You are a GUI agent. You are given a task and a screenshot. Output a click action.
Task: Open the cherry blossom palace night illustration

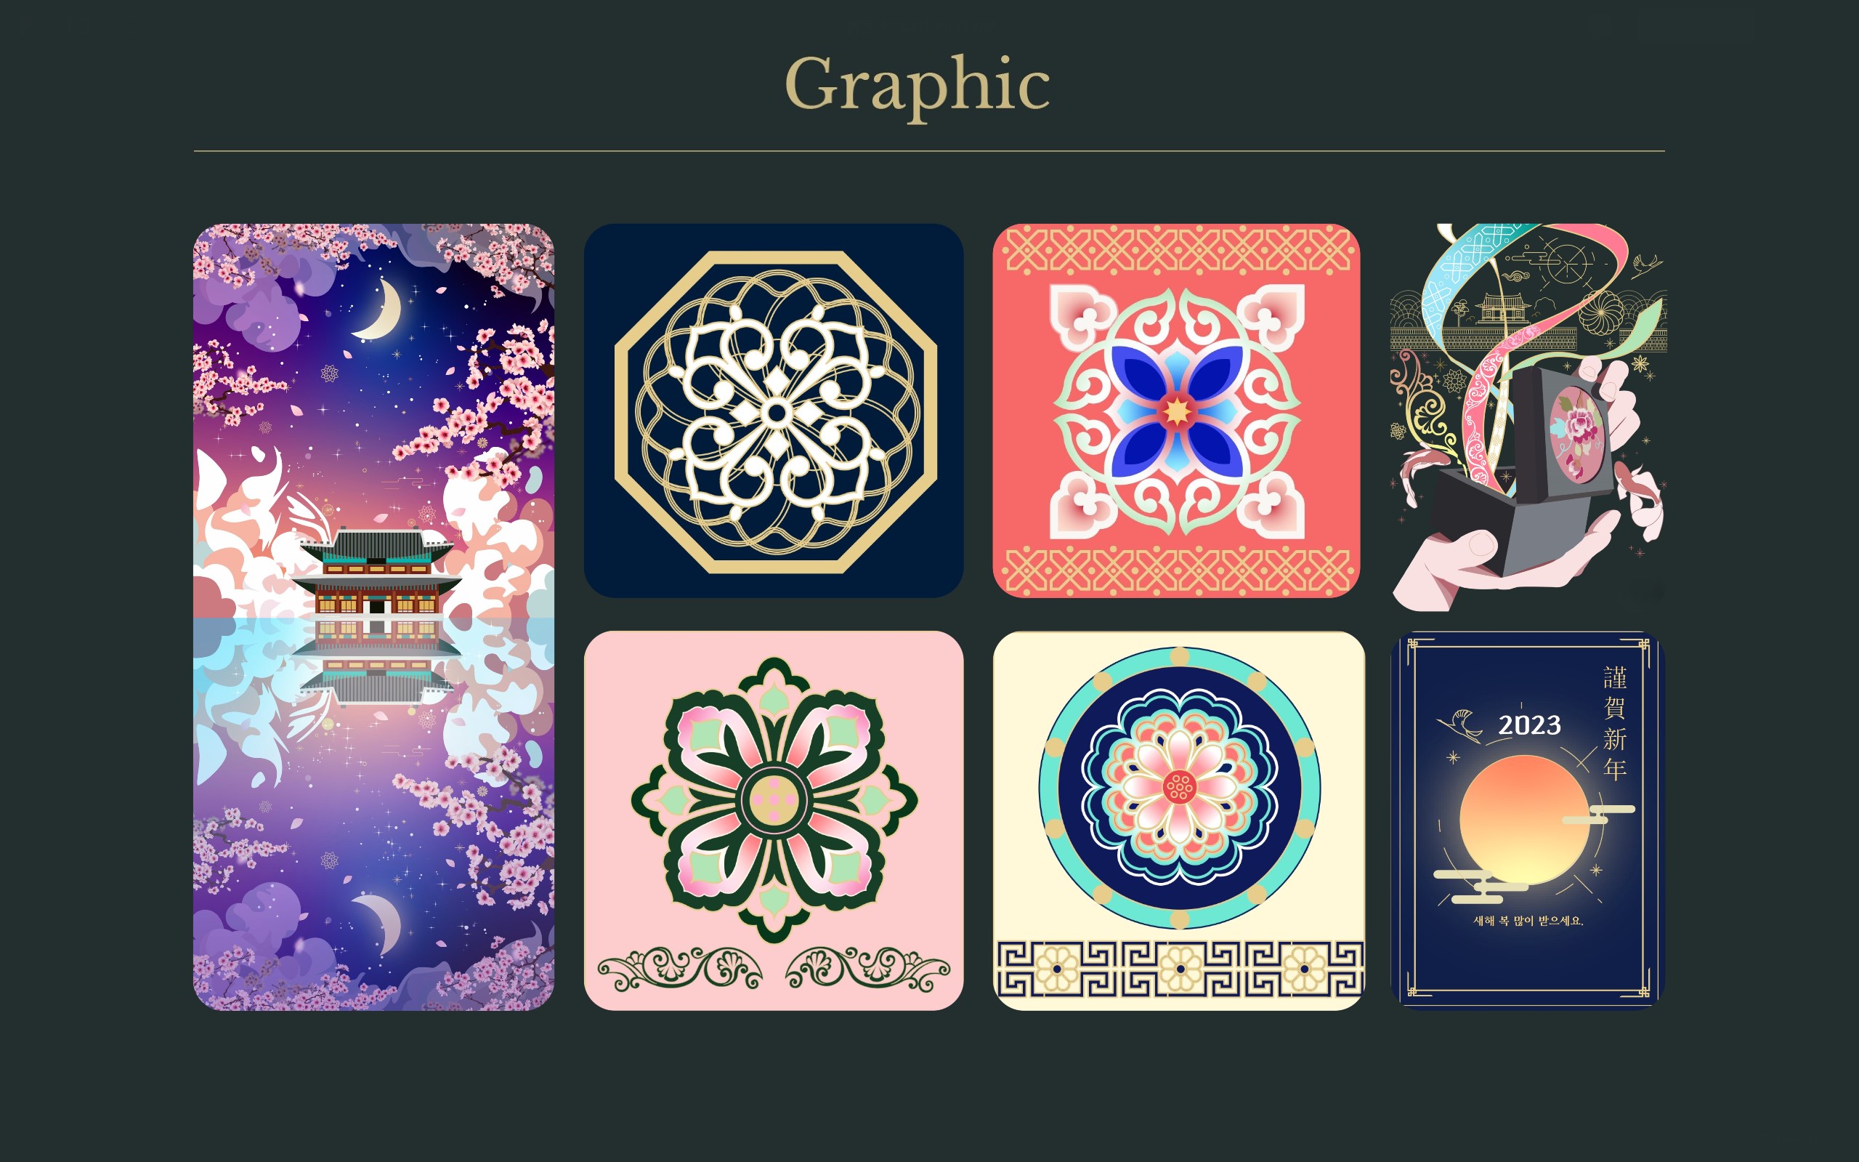click(x=373, y=616)
